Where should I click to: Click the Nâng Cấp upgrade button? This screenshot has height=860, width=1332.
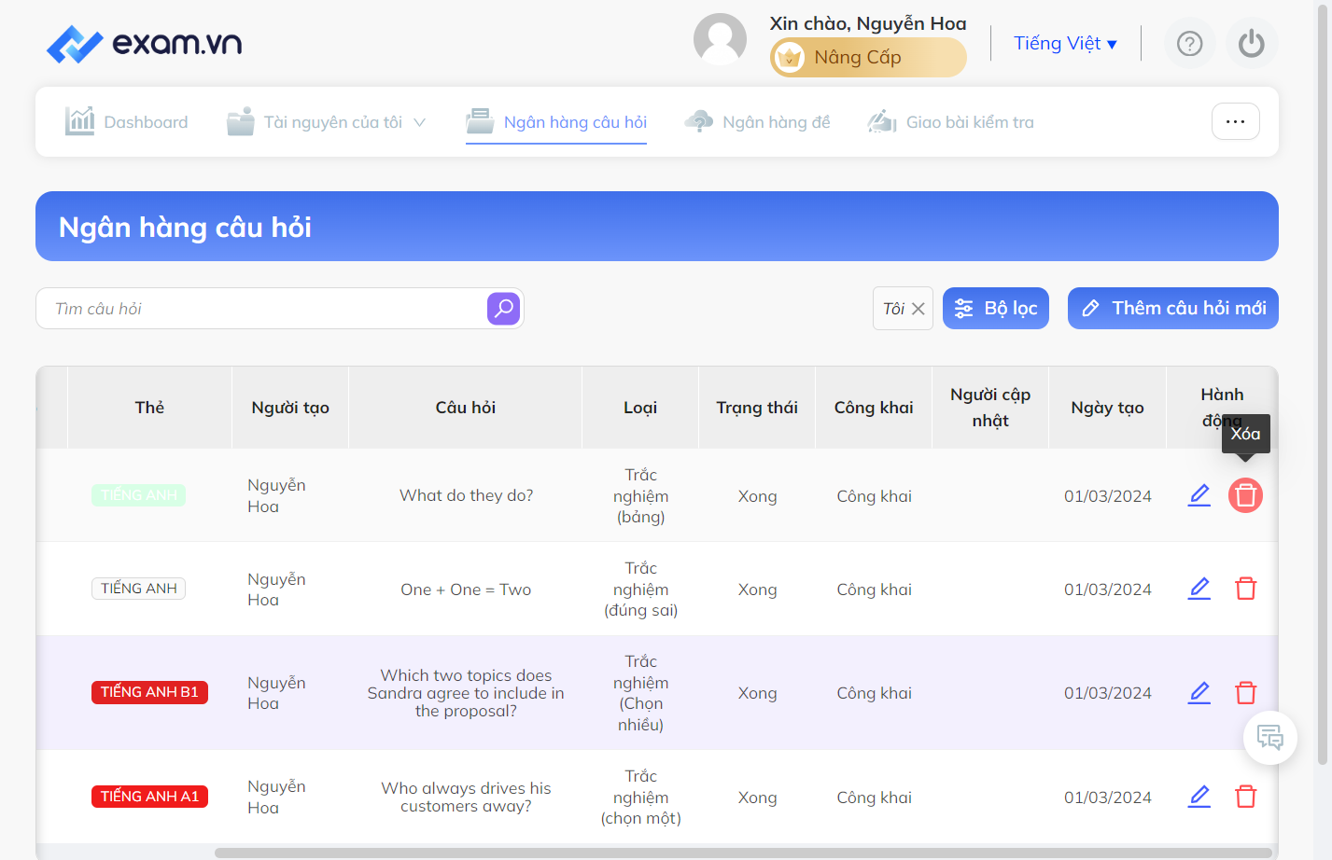(x=868, y=58)
